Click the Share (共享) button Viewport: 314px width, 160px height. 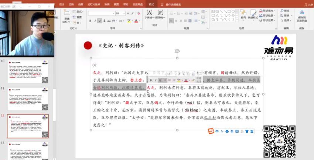point(308,4)
